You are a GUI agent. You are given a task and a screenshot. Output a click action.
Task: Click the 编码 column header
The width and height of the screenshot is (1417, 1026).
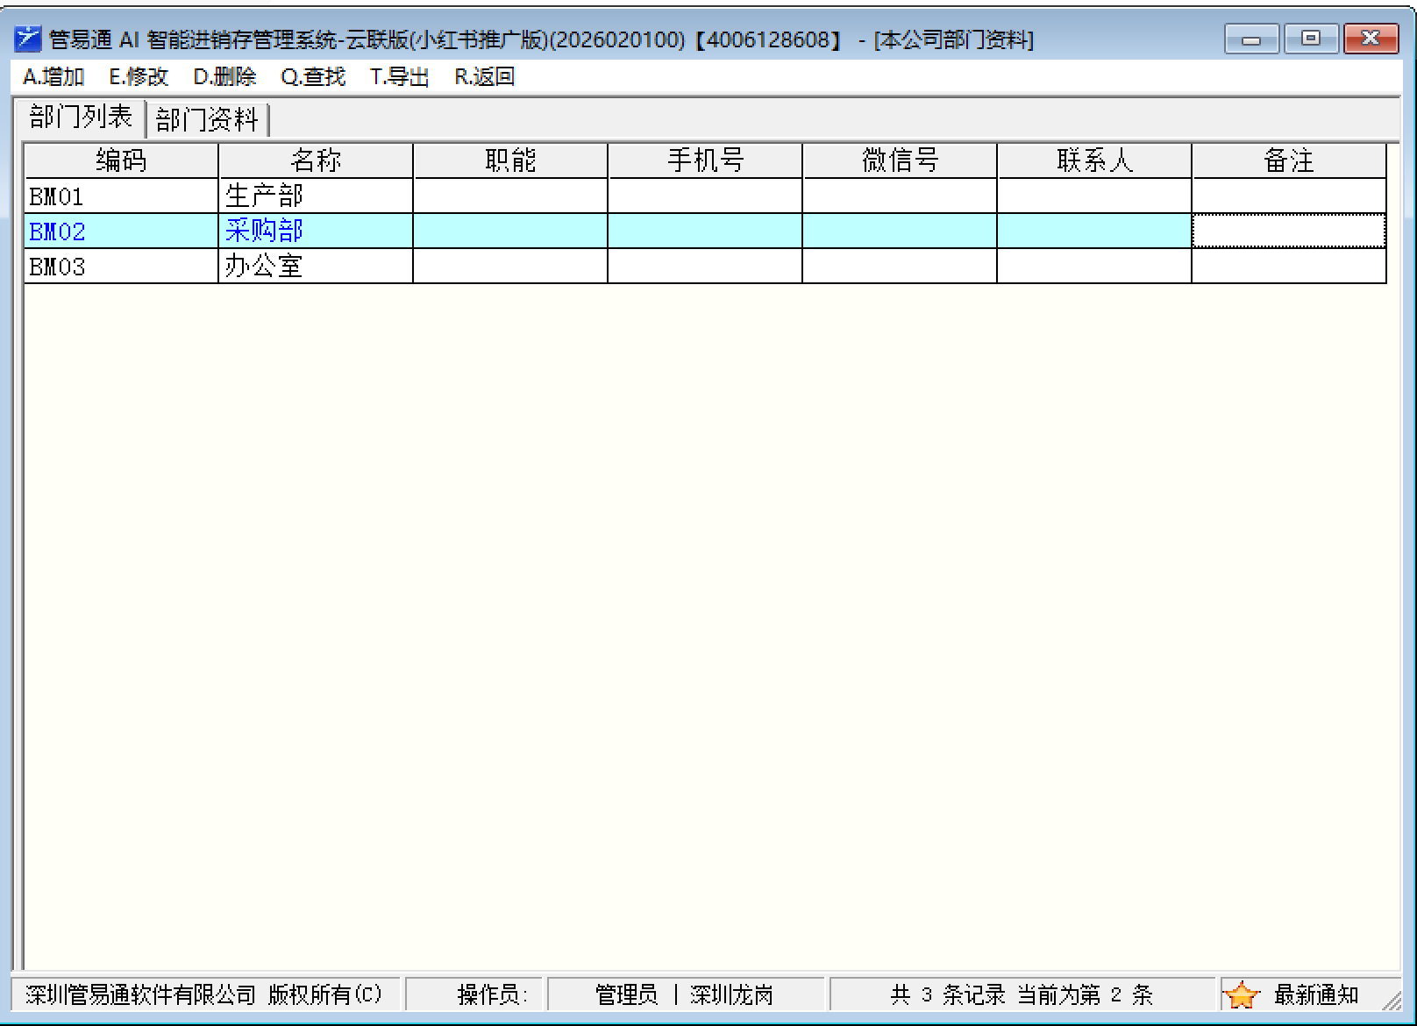121,160
